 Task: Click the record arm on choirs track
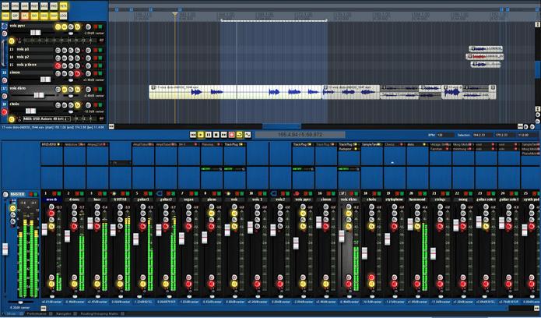4,112
